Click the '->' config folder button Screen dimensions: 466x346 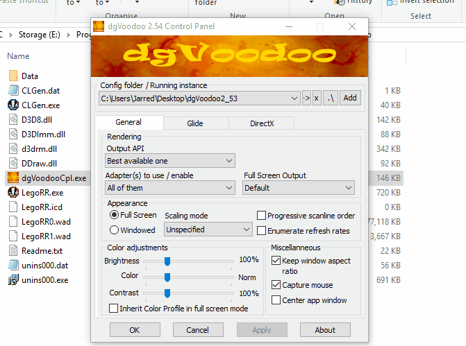click(x=306, y=98)
